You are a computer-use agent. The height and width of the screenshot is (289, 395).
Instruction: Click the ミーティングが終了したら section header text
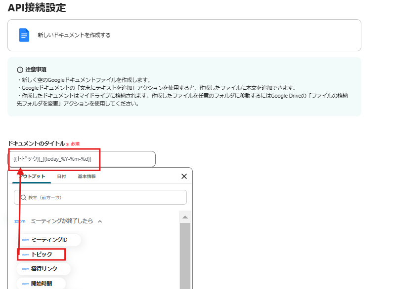click(x=62, y=221)
